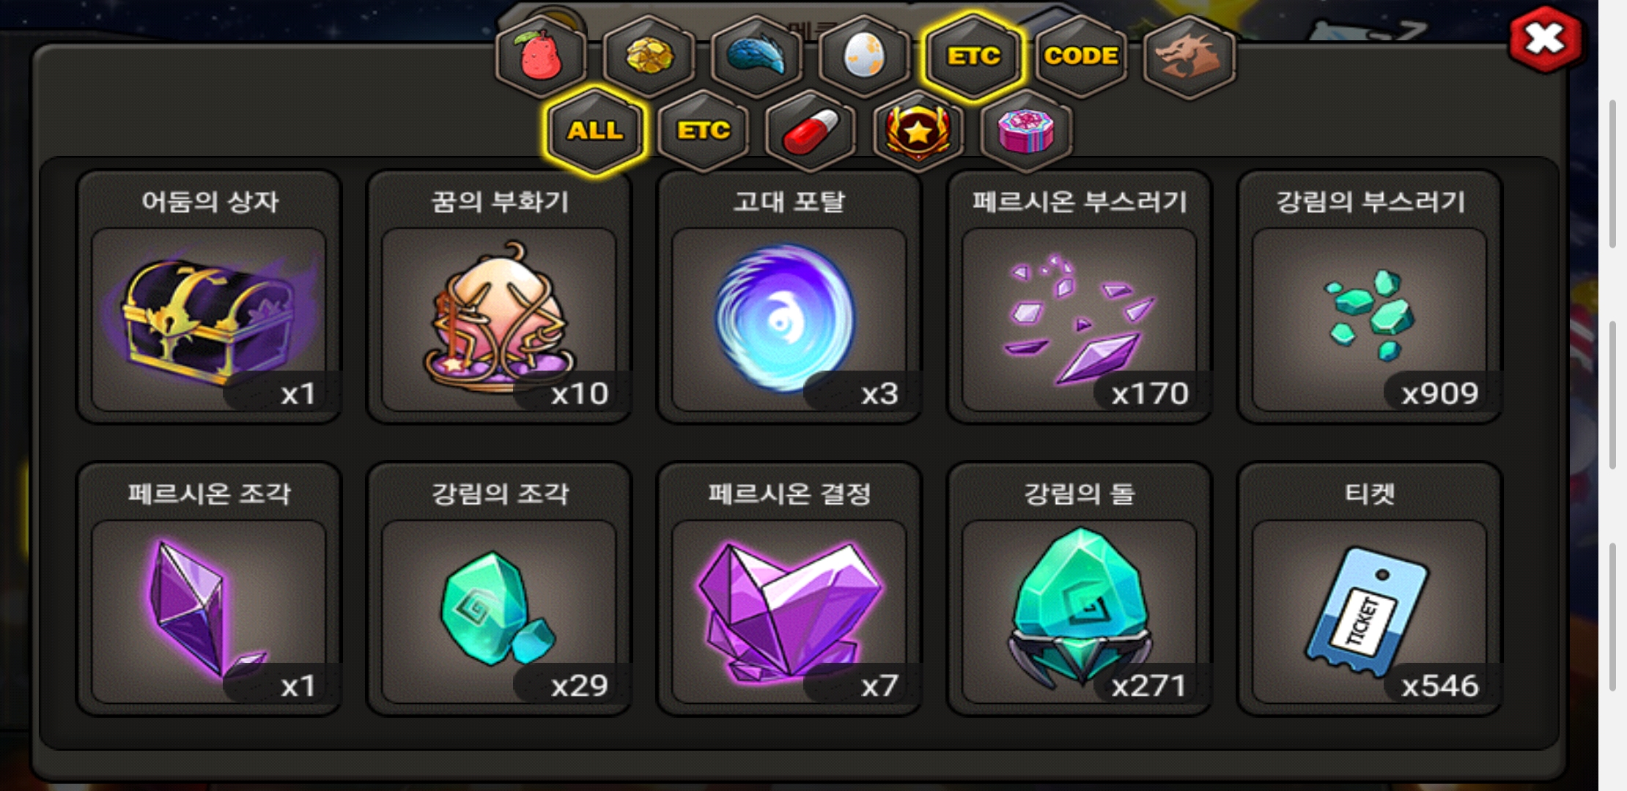This screenshot has height=791, width=1627.
Task: Filter by pink gift box icon
Action: pos(1026,132)
